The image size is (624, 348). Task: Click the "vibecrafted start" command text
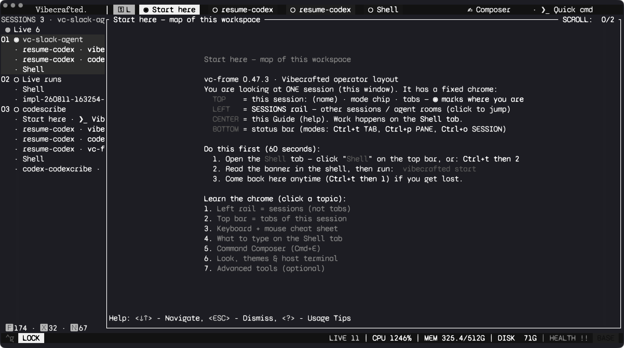point(439,169)
